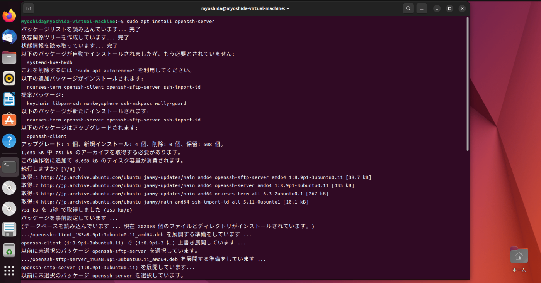Screen dimensions: 541x283
Task: Search the terminal output
Action: [408, 8]
